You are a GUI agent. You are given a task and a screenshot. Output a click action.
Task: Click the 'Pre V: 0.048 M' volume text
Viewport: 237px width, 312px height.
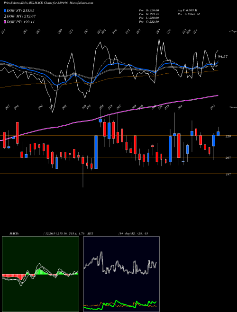[189, 14]
